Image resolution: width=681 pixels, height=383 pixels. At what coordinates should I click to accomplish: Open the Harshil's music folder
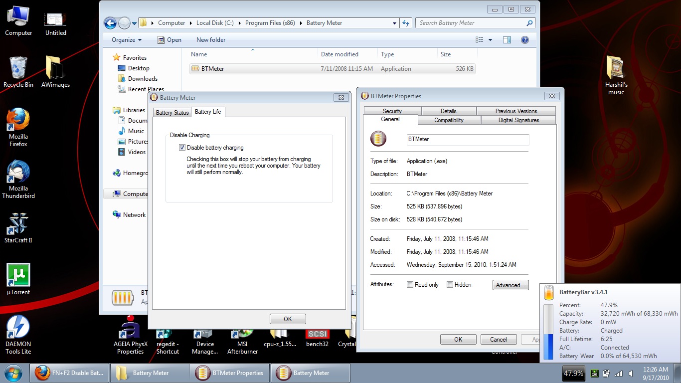pyautogui.click(x=616, y=76)
